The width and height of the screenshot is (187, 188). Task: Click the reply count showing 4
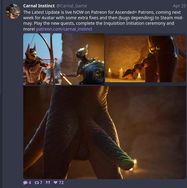tap(30, 182)
